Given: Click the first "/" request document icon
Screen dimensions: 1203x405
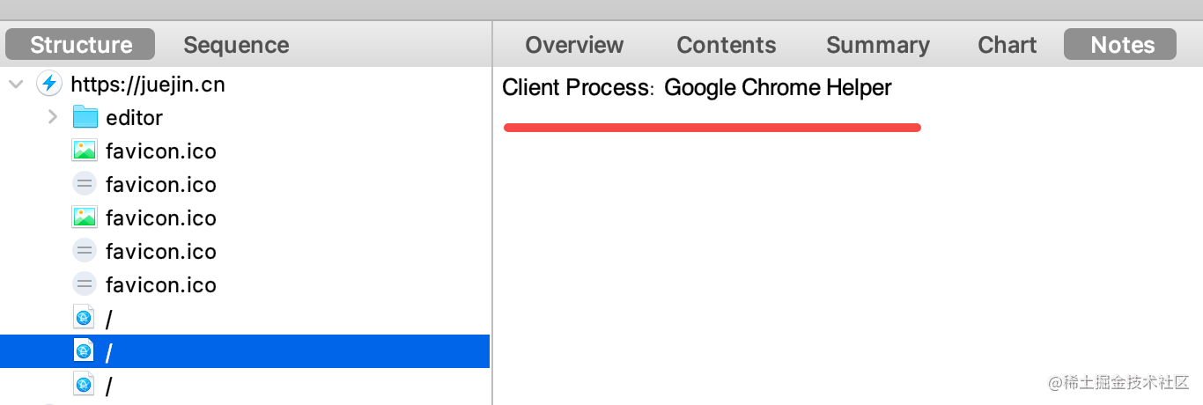Looking at the screenshot, I should click(85, 319).
